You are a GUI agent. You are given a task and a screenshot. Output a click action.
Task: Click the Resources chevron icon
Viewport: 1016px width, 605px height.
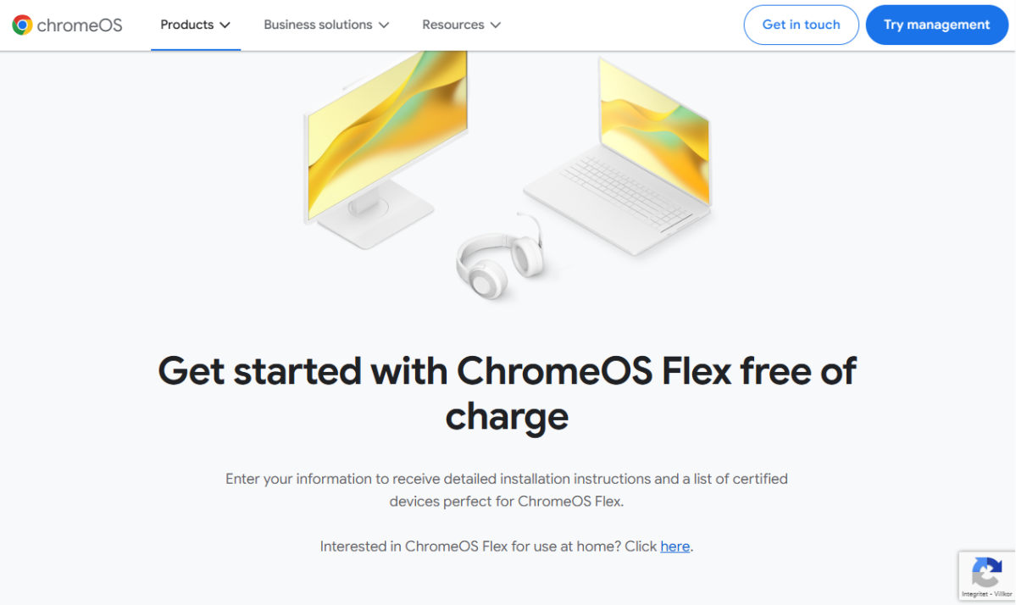(494, 25)
